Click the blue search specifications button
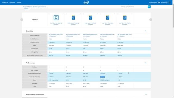174x98 pixels. pyautogui.click(x=149, y=7)
